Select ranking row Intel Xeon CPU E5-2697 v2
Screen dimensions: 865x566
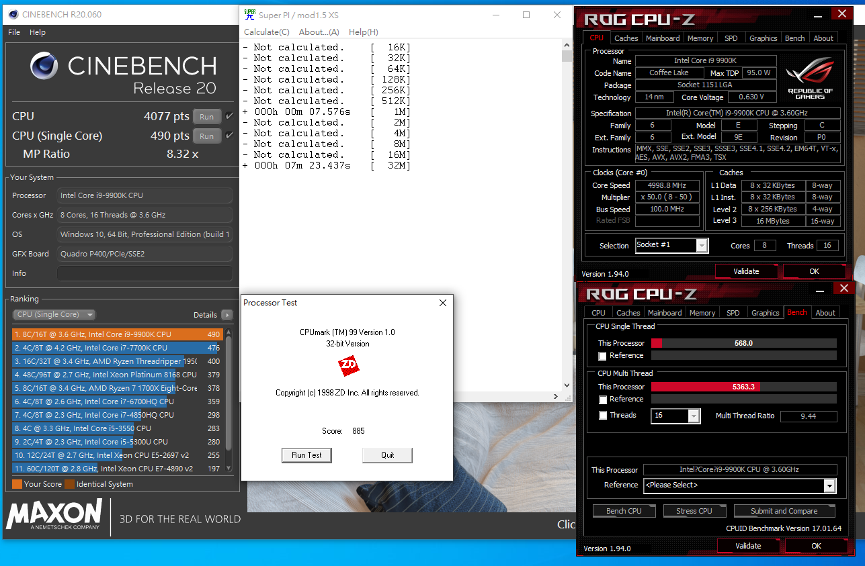117,455
